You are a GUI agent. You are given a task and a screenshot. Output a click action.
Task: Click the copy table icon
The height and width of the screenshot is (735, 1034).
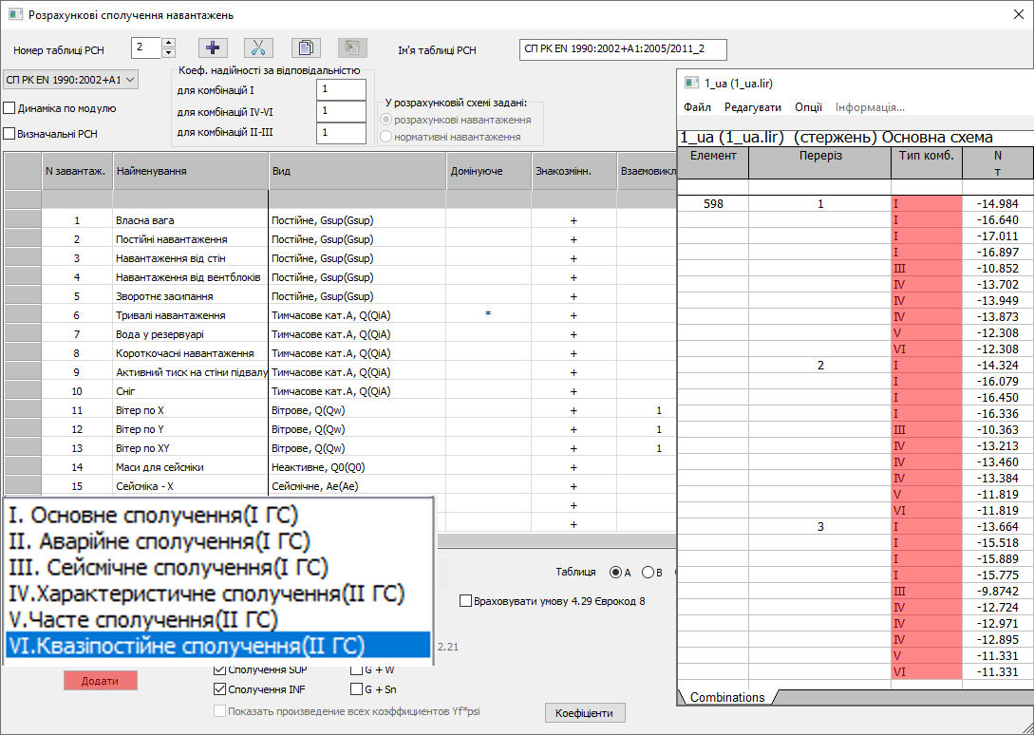point(305,47)
